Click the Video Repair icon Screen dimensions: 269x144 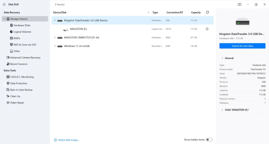tap(8, 103)
